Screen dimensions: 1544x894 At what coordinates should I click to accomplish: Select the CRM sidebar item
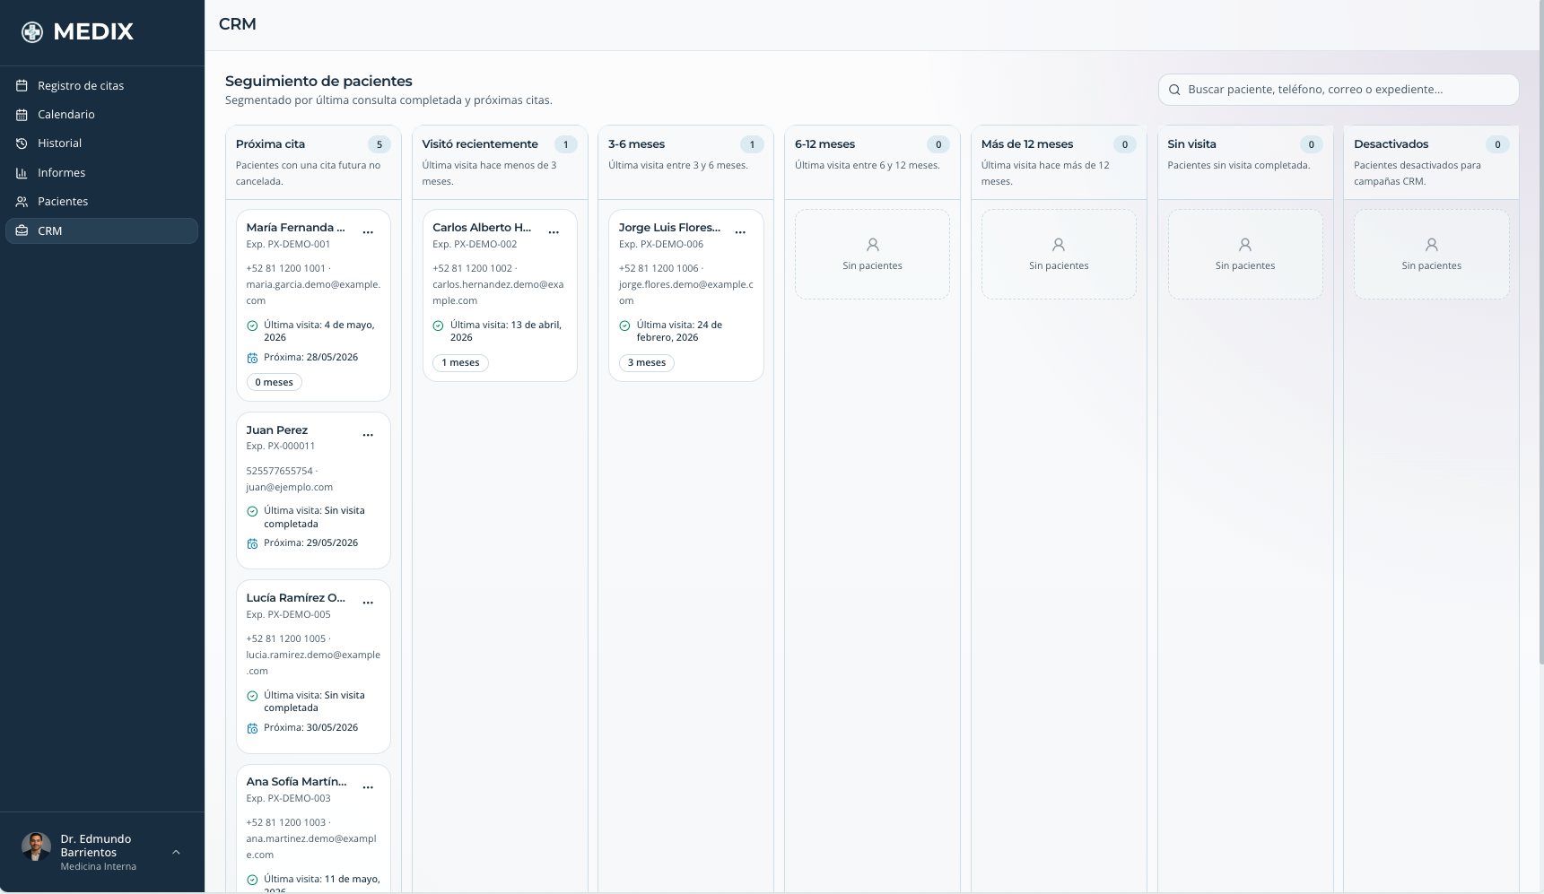pos(101,230)
